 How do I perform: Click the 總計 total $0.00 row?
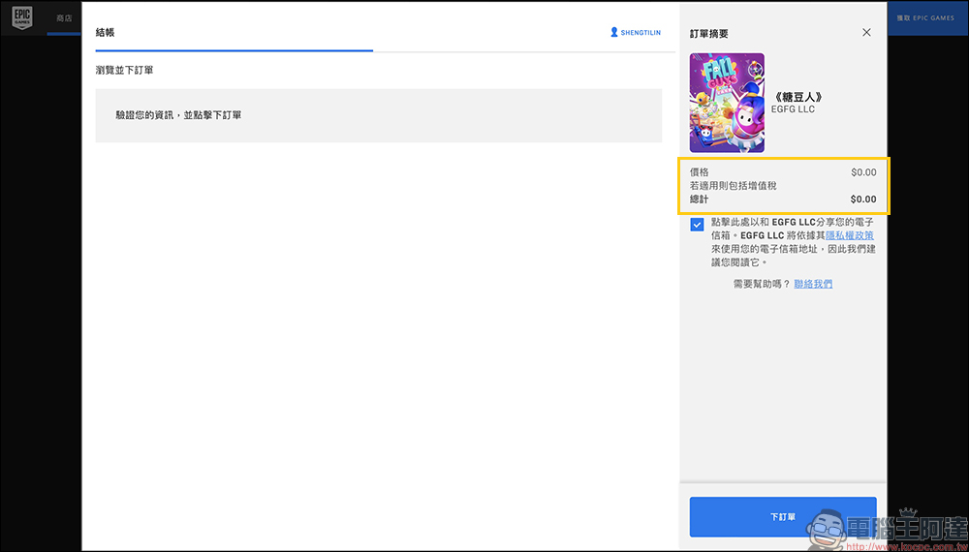[782, 199]
